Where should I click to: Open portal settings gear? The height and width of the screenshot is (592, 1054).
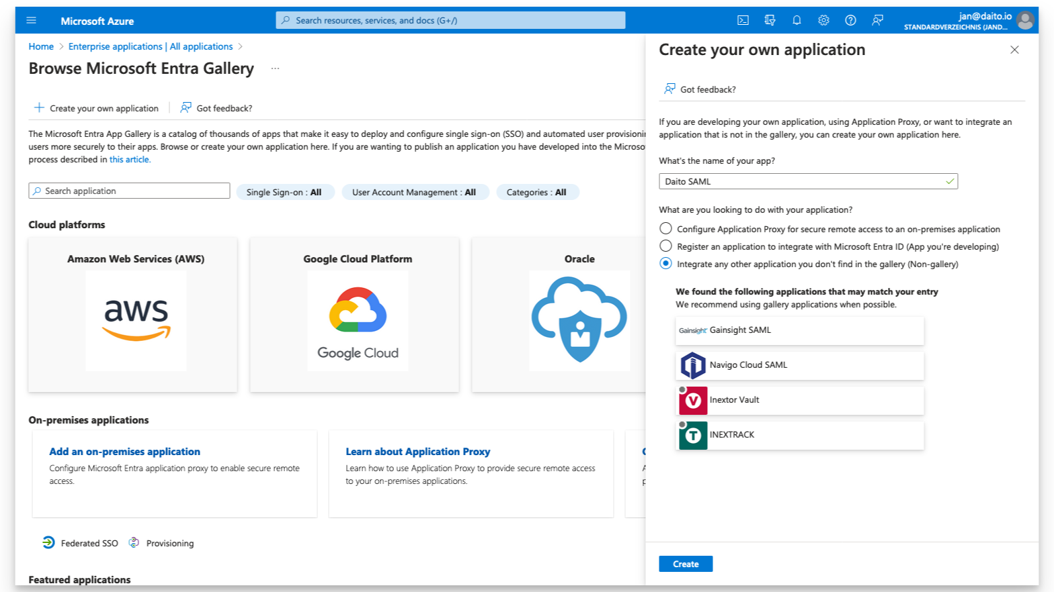click(x=823, y=20)
